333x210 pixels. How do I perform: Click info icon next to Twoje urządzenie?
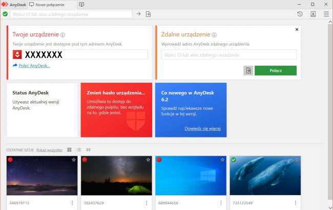(63, 35)
